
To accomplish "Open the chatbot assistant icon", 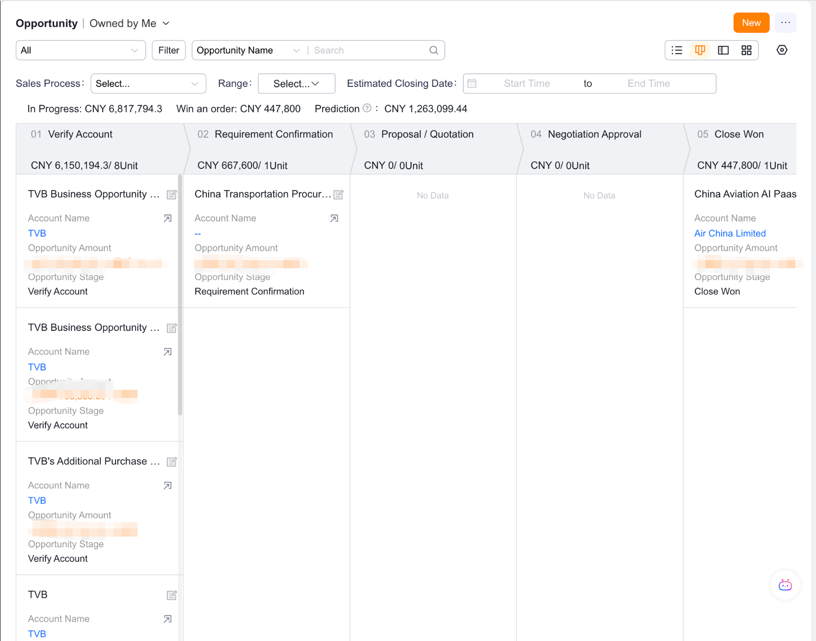I will (x=785, y=585).
